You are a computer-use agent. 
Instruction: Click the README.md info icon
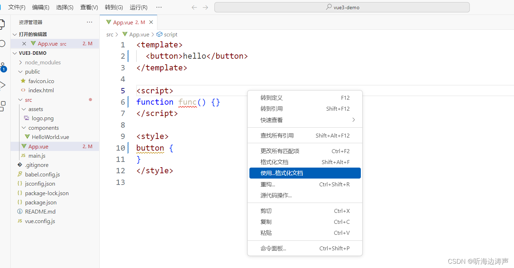pyautogui.click(x=20, y=211)
